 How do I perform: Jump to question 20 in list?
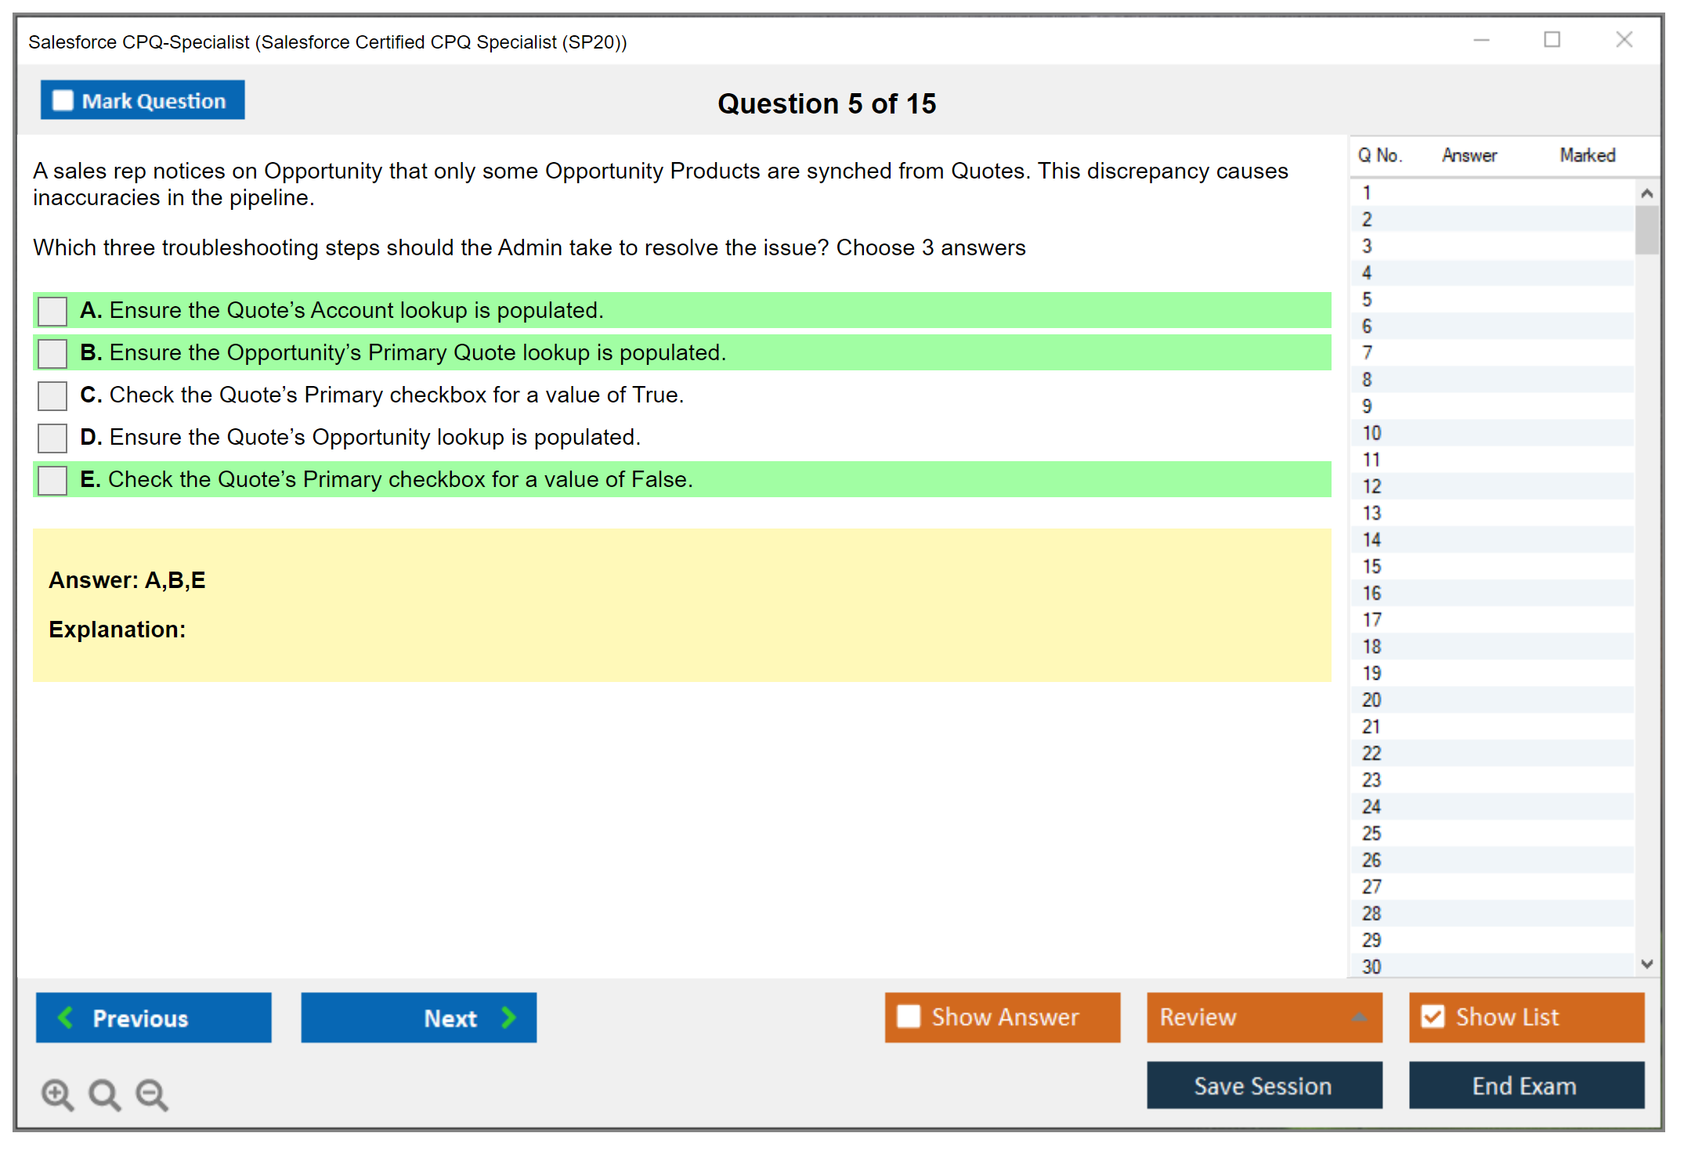pos(1371,700)
